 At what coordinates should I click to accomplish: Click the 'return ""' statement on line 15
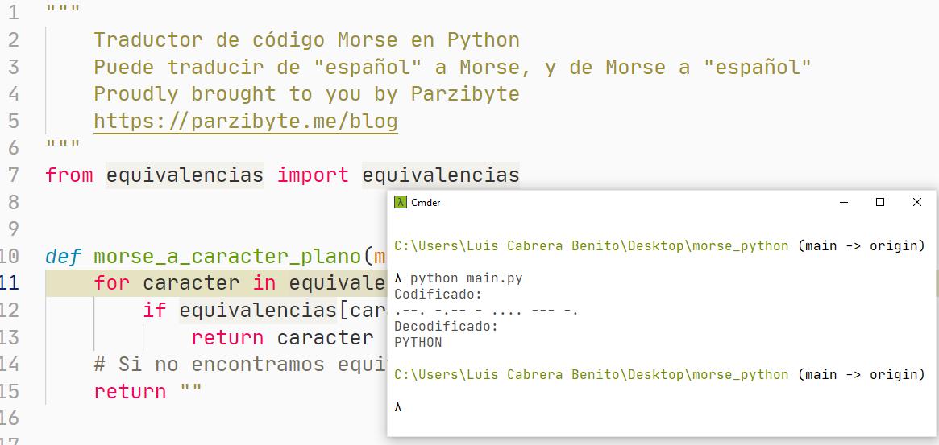pyautogui.click(x=148, y=391)
